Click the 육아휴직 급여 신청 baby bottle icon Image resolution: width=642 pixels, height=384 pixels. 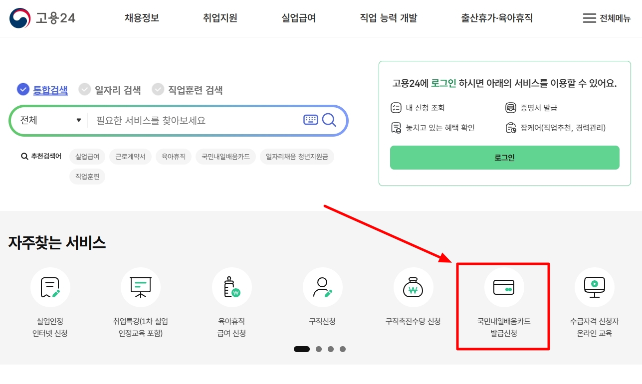(231, 287)
